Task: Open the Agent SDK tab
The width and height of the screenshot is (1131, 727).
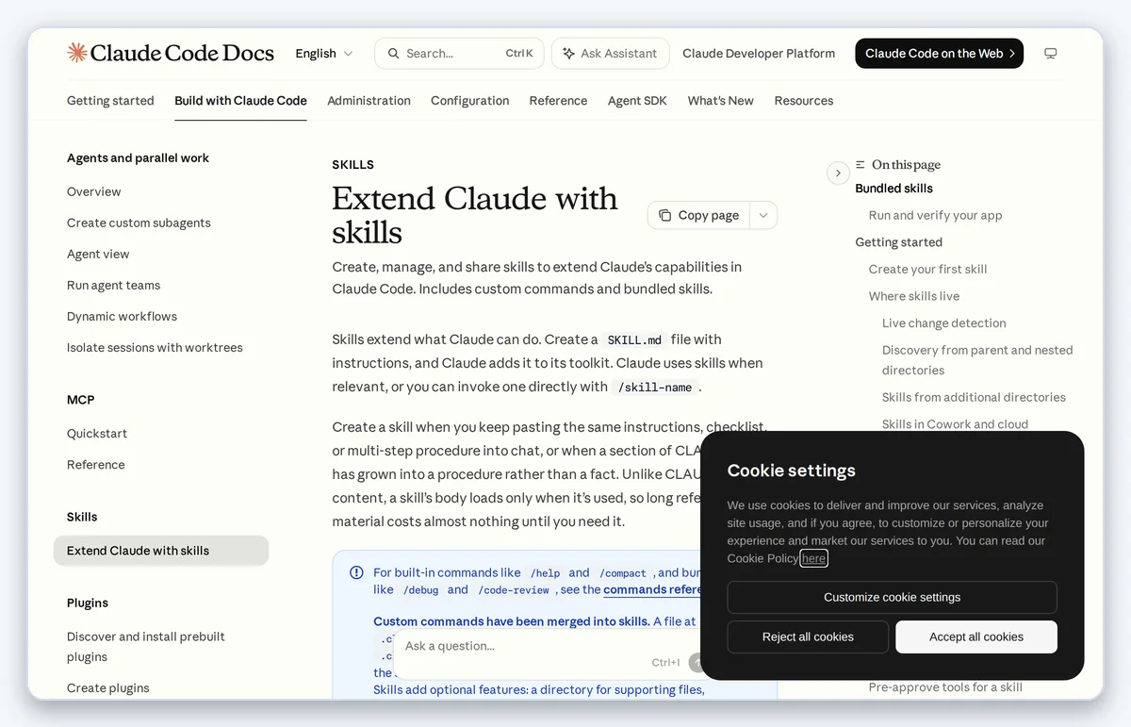Action: (x=637, y=101)
